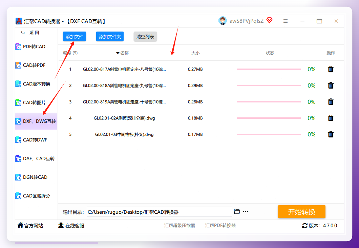Click the red VIP diamond icon
The width and height of the screenshot is (359, 248).
270,20
